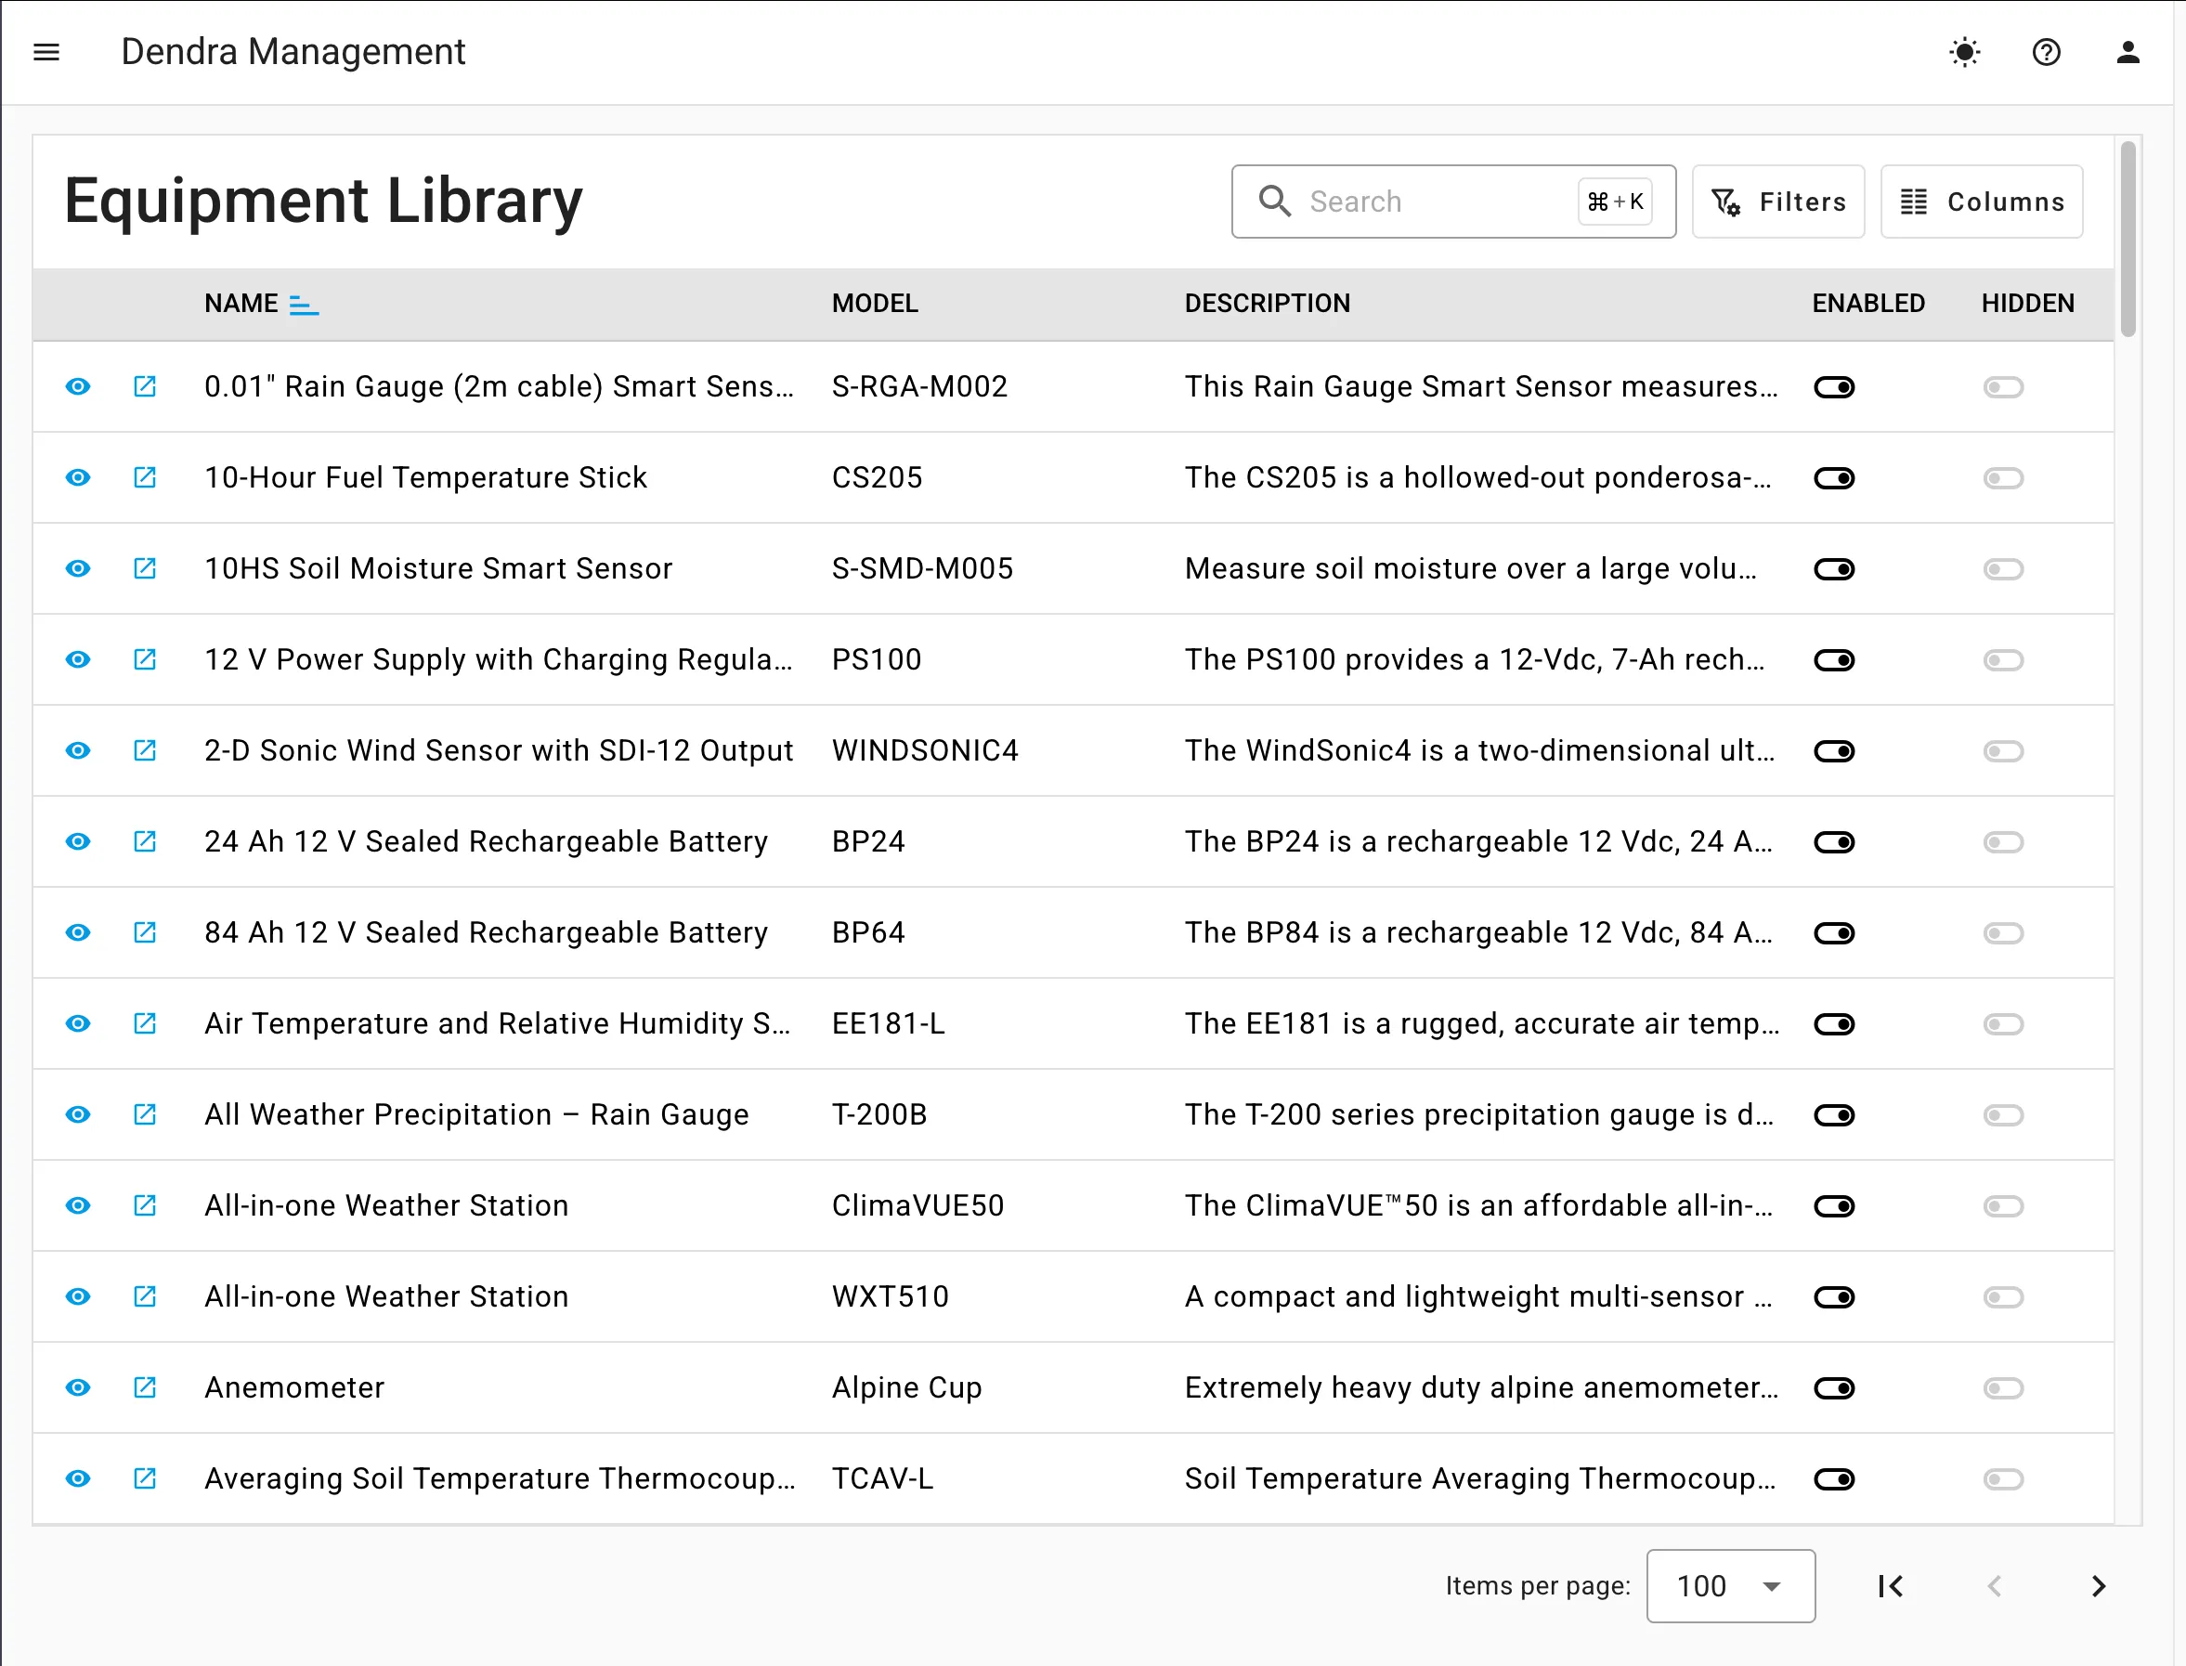View the PS100 power supply eye icon
The height and width of the screenshot is (1666, 2186).
click(78, 659)
